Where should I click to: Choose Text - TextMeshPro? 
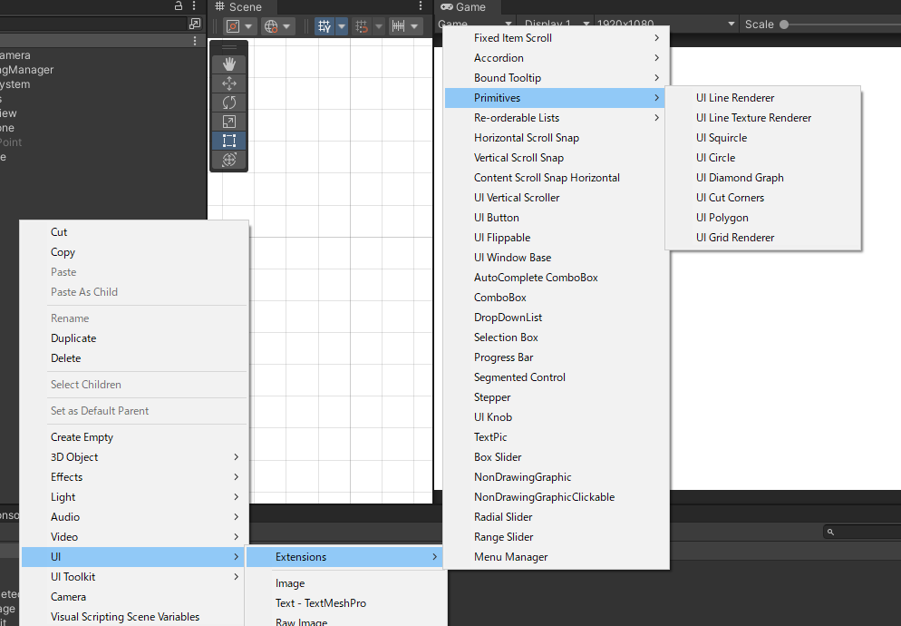click(x=346, y=603)
